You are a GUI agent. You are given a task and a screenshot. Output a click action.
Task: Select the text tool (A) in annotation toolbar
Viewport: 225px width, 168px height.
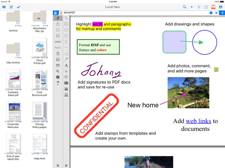pos(66,65)
